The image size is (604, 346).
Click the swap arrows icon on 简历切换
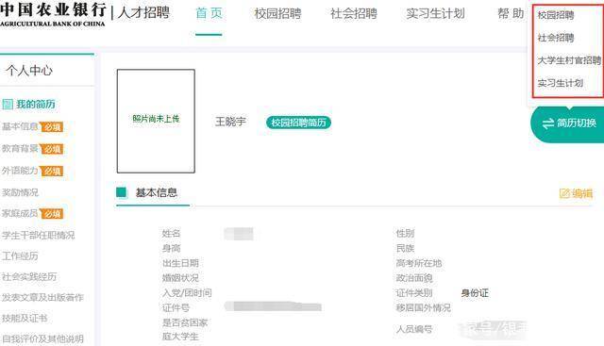(547, 124)
